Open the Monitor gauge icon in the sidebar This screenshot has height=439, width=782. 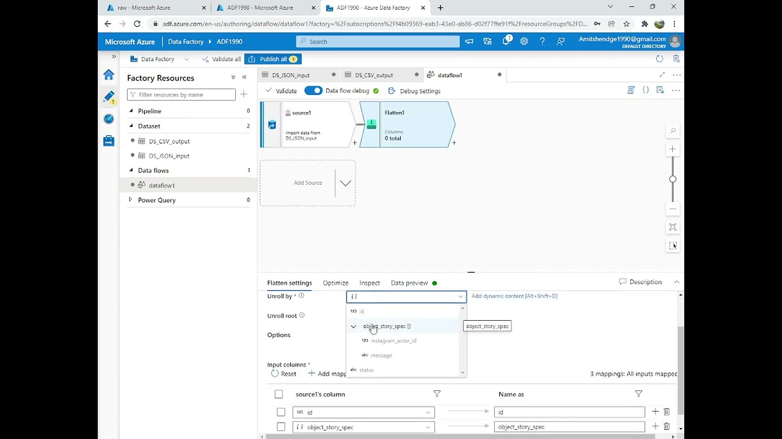tap(109, 119)
